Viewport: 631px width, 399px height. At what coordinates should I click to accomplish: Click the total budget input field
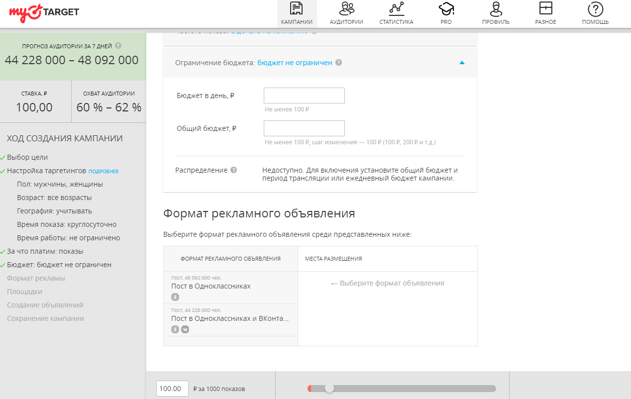click(304, 128)
